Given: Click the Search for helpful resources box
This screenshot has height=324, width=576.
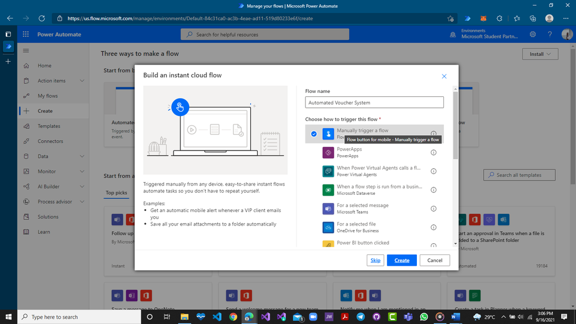Looking at the screenshot, I should click(x=265, y=35).
